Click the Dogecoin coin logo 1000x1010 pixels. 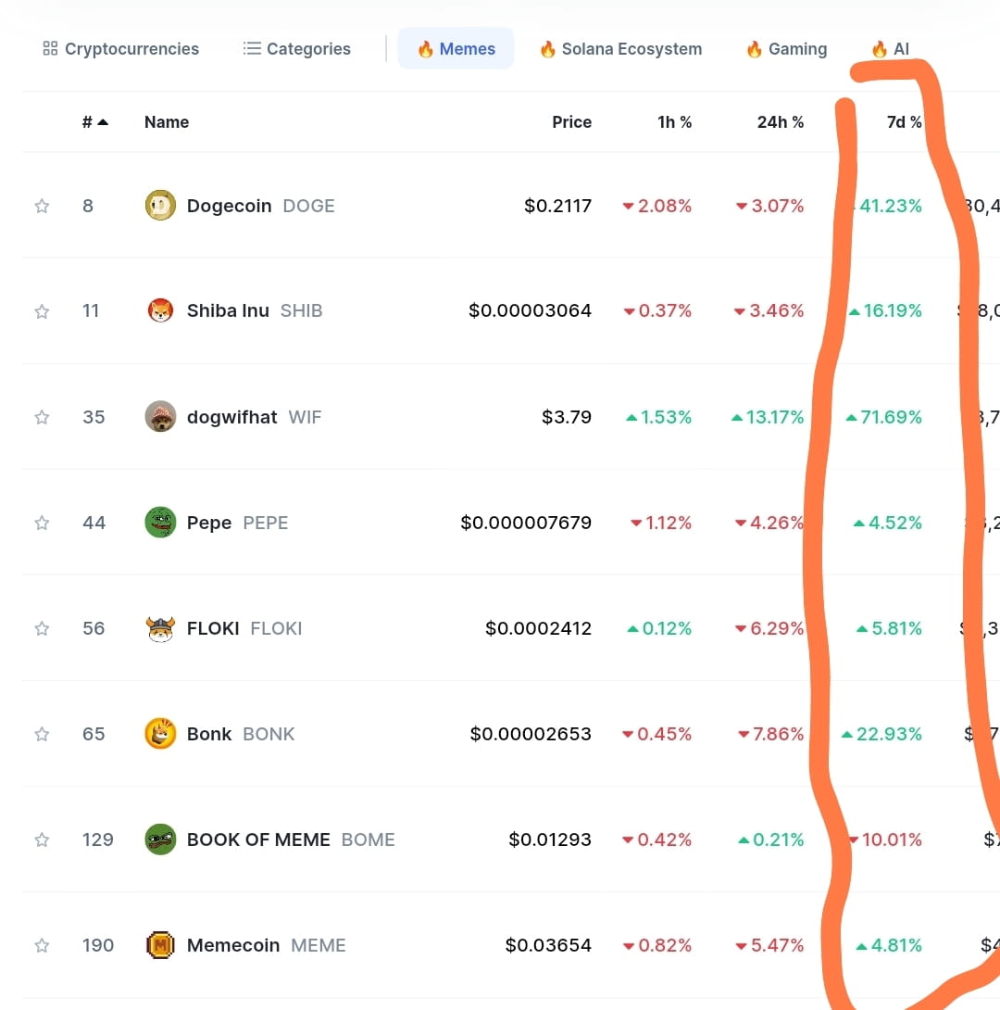click(x=159, y=206)
